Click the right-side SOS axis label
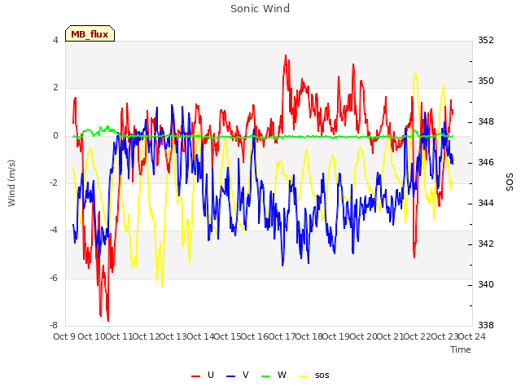The image size is (521, 391). (x=510, y=182)
